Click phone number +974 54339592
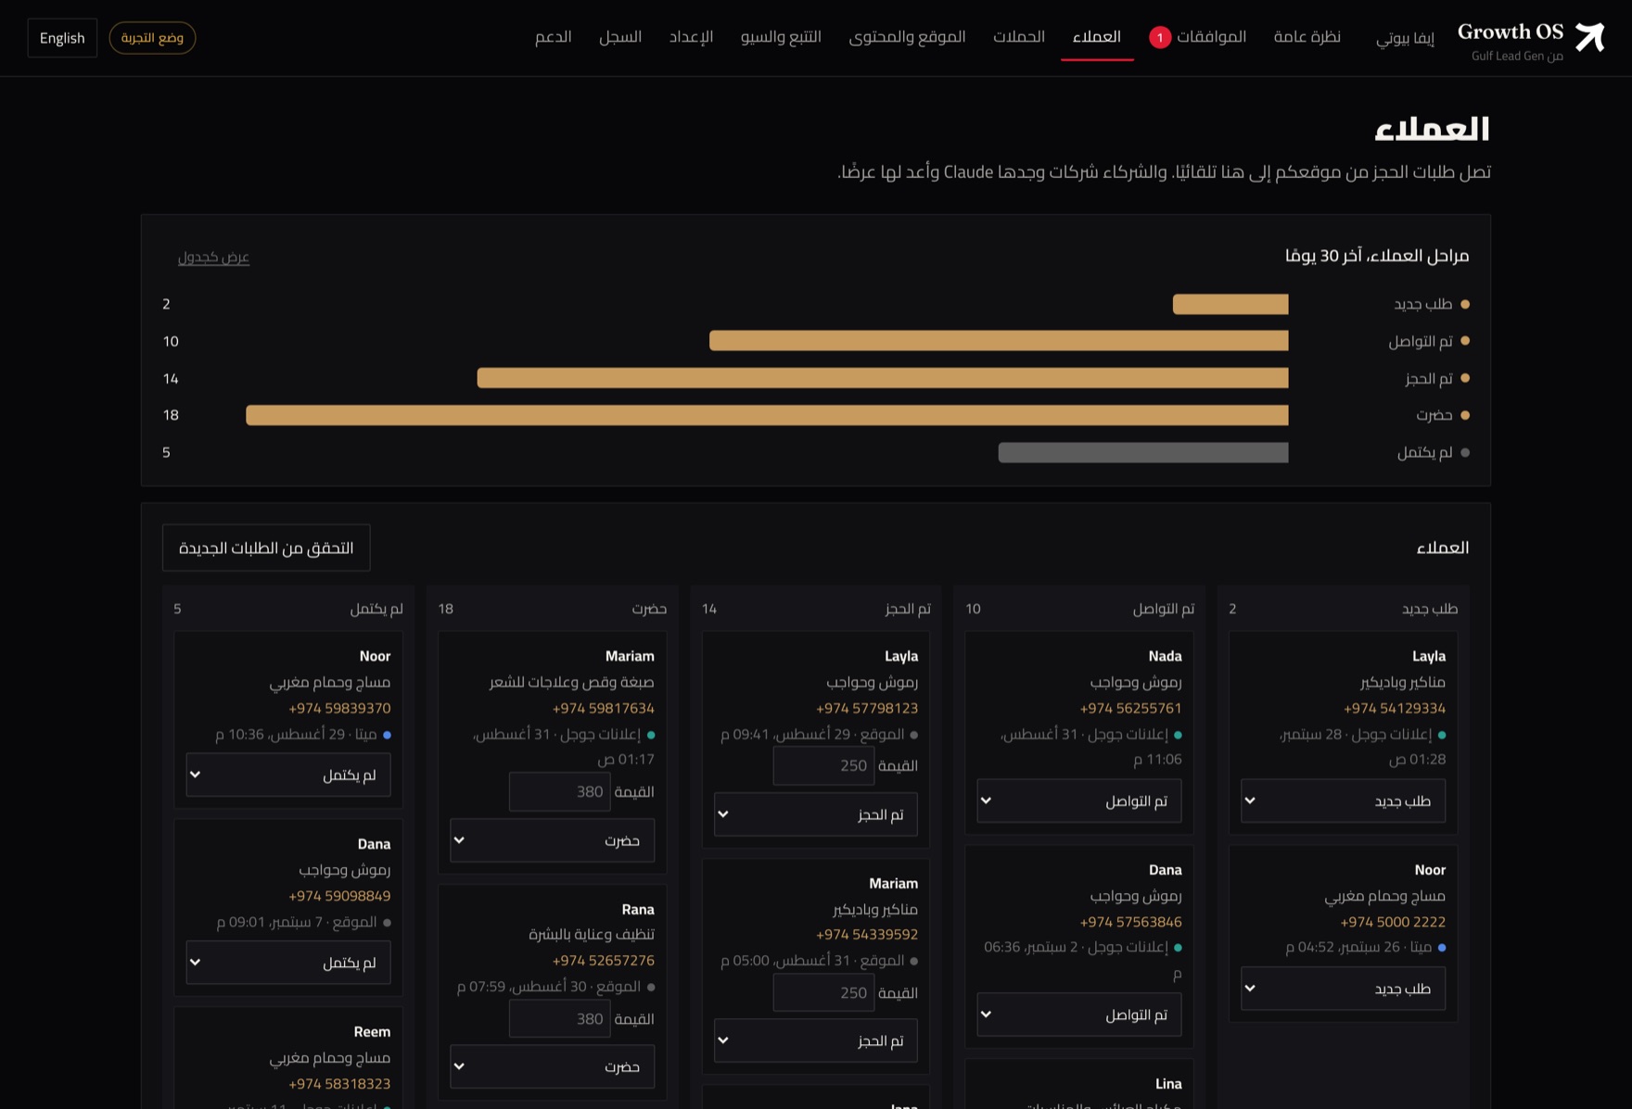This screenshot has width=1632, height=1109. (867, 935)
